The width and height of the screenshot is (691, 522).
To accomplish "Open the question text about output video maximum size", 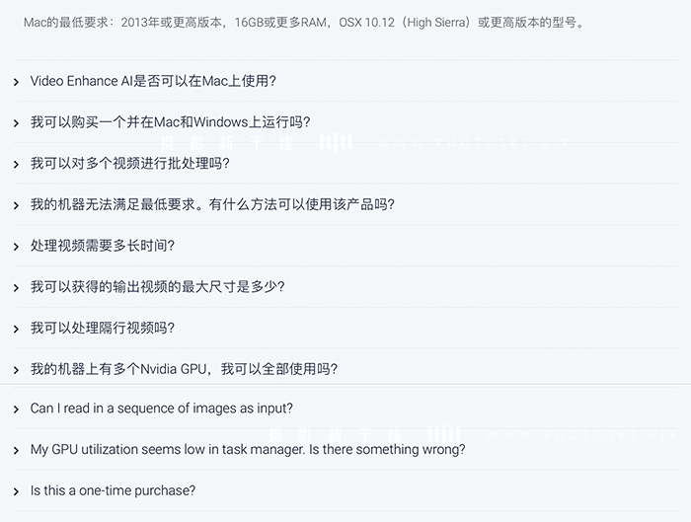I will 157,287.
